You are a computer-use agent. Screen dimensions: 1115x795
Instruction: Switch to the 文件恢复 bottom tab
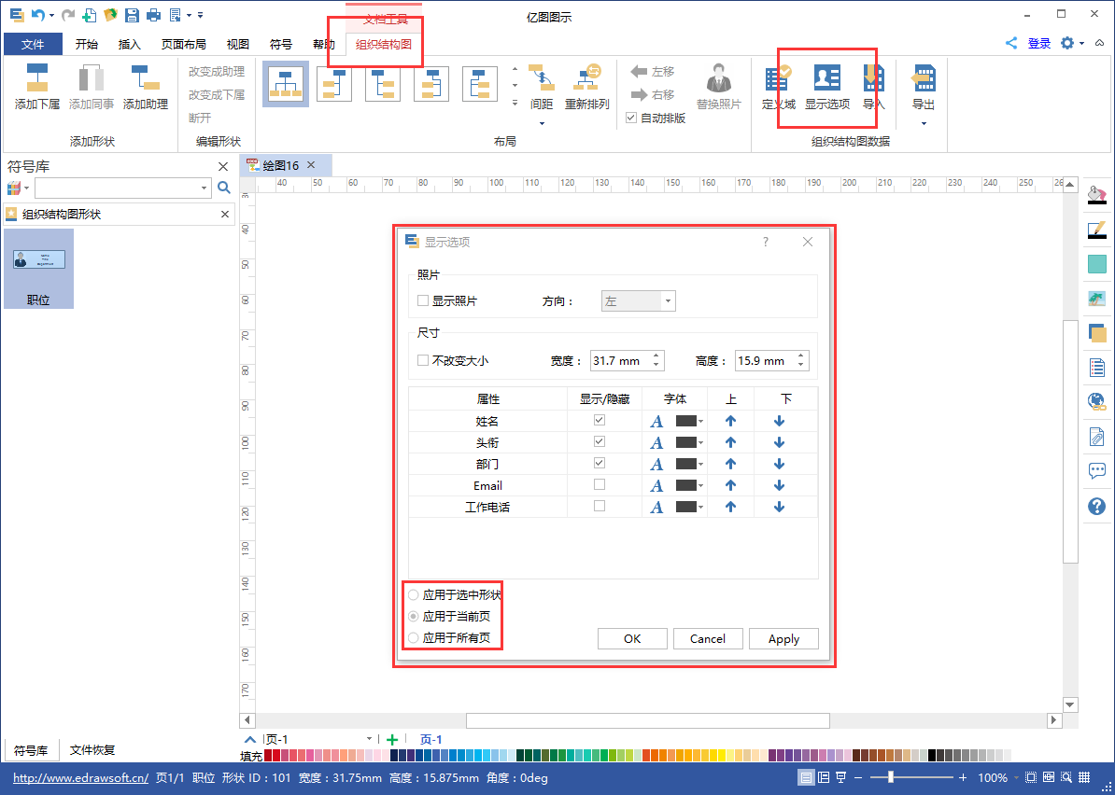pyautogui.click(x=92, y=749)
